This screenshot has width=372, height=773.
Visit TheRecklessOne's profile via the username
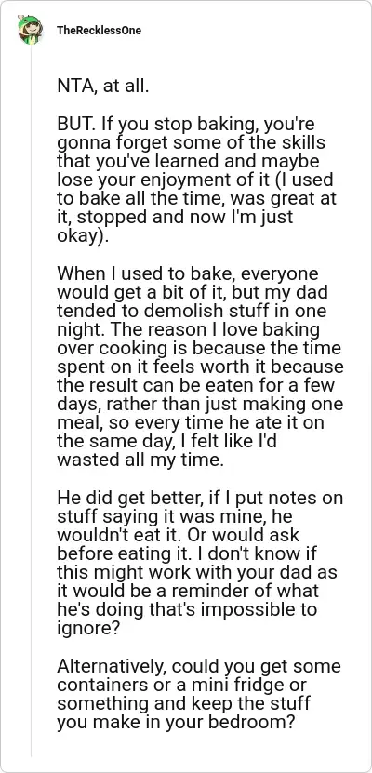99,31
